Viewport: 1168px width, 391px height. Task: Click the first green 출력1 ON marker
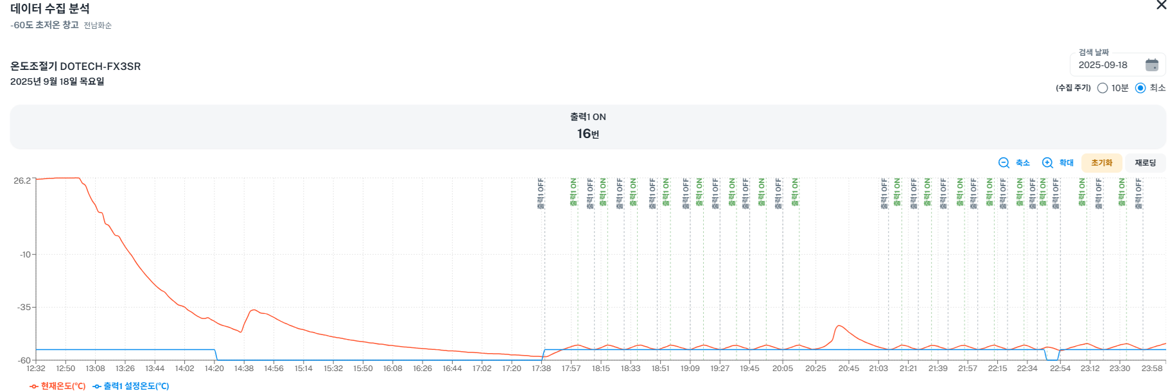[x=573, y=192]
